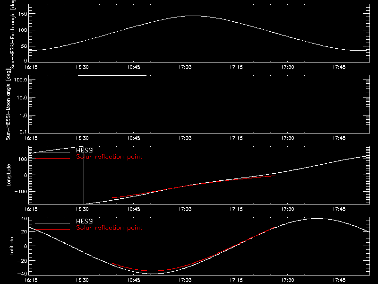Click the Sun-HESSI-Earth angle axis label
The height and width of the screenshot is (284, 378).
tap(13, 34)
